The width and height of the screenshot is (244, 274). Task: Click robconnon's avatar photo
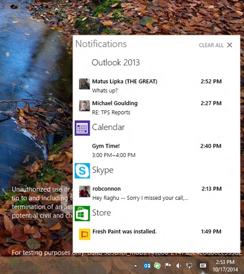click(84, 192)
